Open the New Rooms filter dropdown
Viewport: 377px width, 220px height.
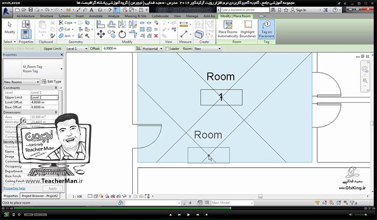tap(21, 82)
